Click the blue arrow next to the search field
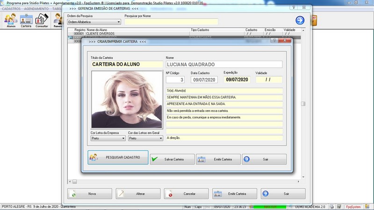 pos(300,20)
